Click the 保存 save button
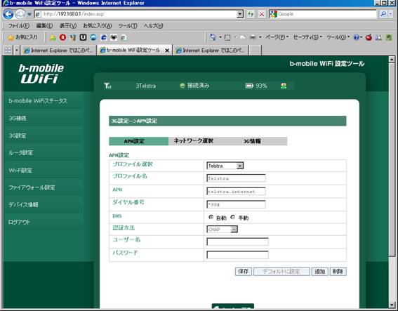This screenshot has height=311, width=398. pyautogui.click(x=244, y=272)
